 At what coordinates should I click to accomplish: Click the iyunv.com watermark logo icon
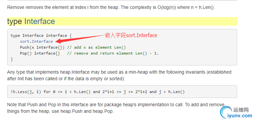227,112
